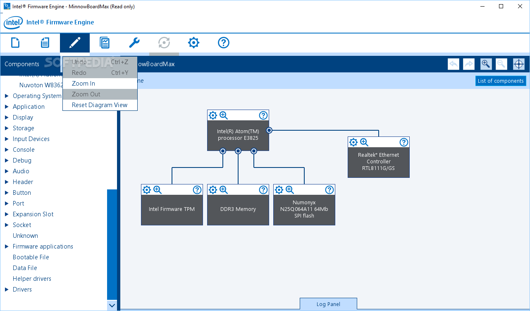Expand the Firmware applications tree node
The width and height of the screenshot is (530, 311).
(x=7, y=246)
